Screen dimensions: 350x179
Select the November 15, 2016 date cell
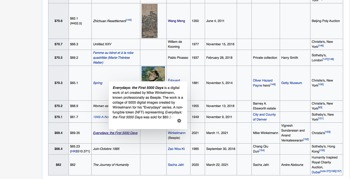221,44
